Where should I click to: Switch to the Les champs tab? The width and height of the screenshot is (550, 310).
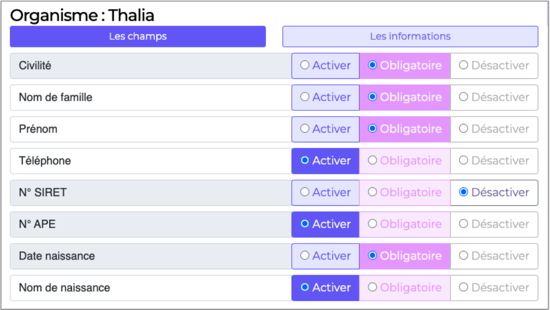click(137, 36)
